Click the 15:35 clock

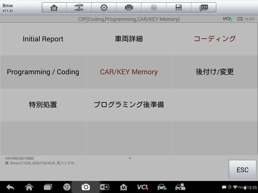coord(252,188)
